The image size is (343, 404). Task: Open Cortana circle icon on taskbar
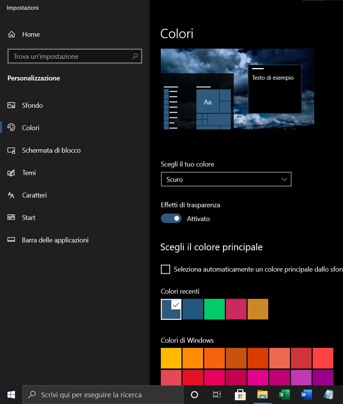point(195,395)
